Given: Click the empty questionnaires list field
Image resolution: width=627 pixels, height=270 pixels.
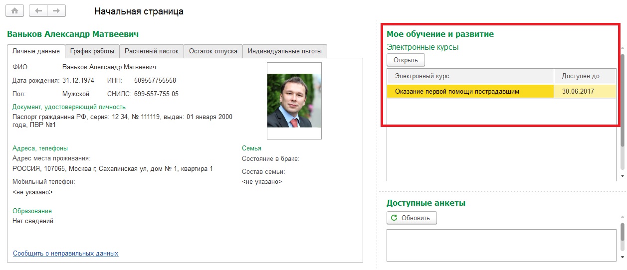Looking at the screenshot, I should point(501,245).
